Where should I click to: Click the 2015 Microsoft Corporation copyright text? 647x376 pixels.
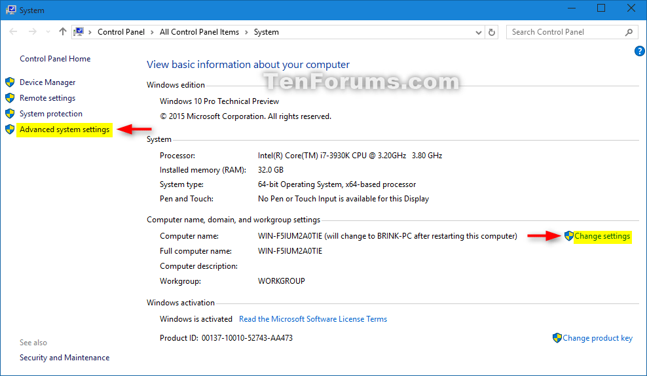click(246, 116)
